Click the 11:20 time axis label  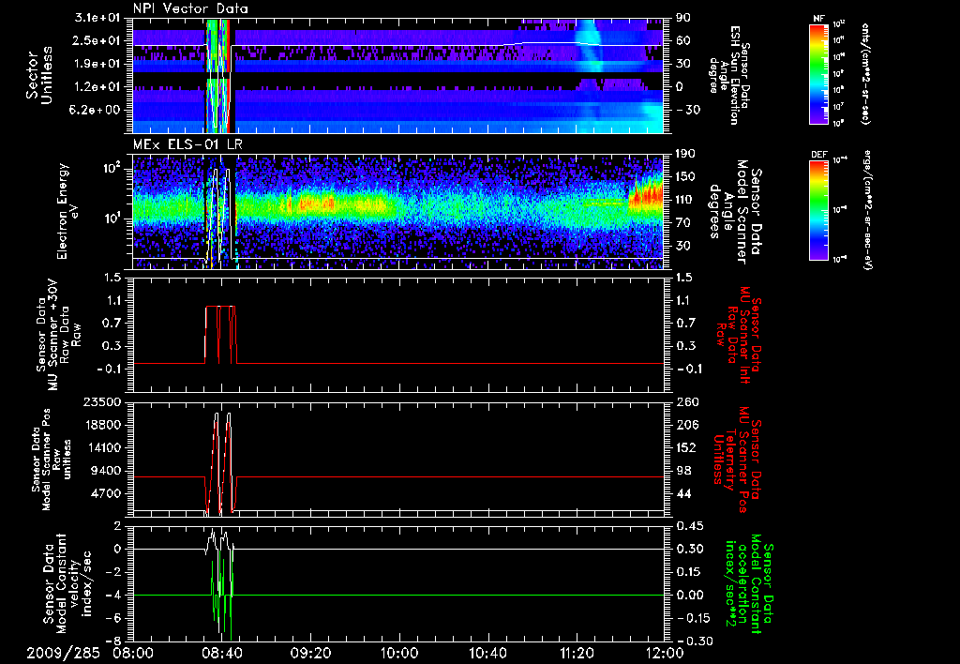(x=577, y=653)
